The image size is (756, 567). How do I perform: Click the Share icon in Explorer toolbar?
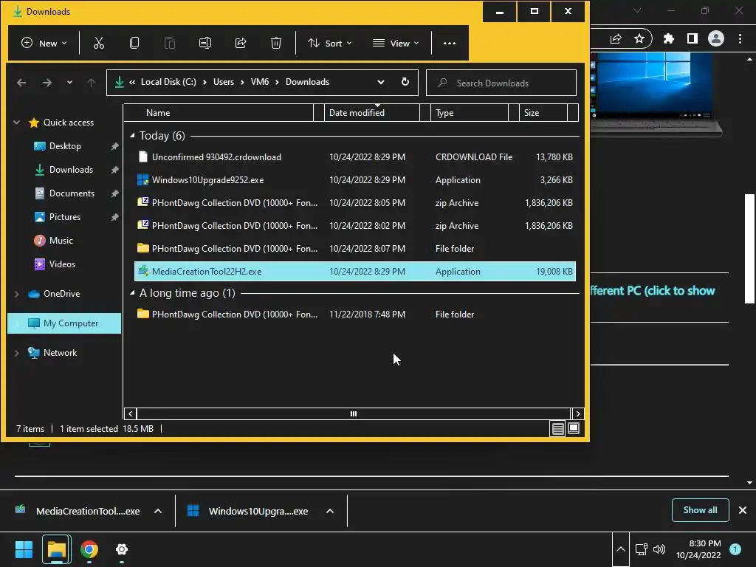[241, 43]
